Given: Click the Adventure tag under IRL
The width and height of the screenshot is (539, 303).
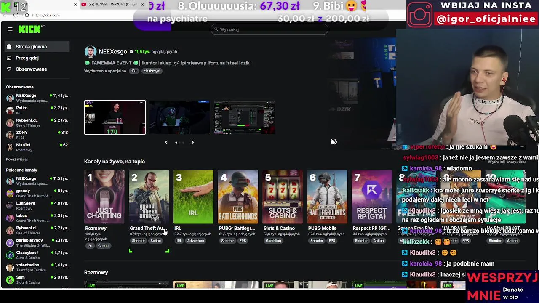Looking at the screenshot, I should 195,241.
